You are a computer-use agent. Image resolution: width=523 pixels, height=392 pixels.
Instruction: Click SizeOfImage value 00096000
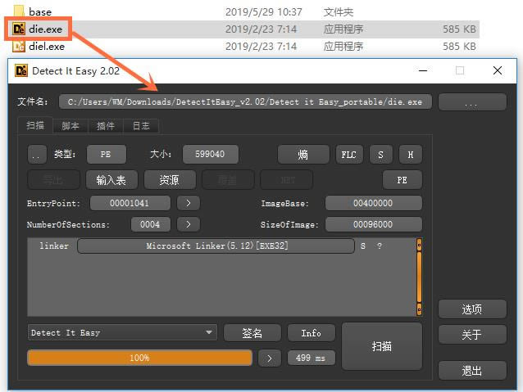point(374,224)
